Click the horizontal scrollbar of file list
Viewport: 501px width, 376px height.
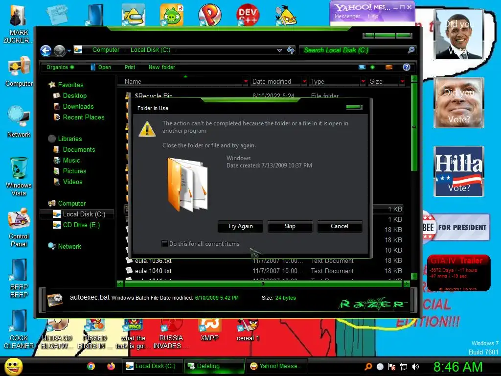pos(263,283)
